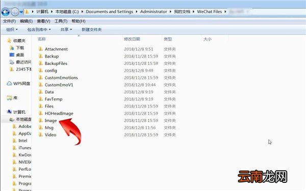
Task: Open the 文件(F) menu
Action: coord(9,21)
